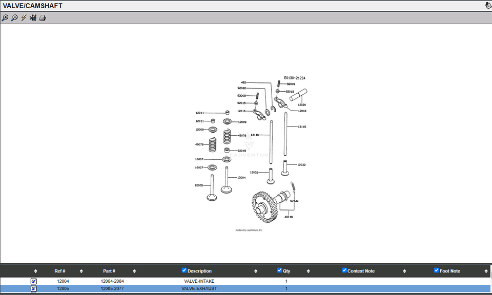Click the fit-diagram icon beside the printer
492x295 pixels.
[x=33, y=18]
